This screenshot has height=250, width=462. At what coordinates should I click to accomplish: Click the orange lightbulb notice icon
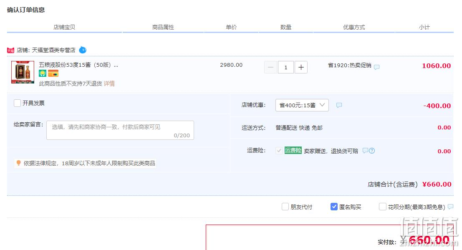point(18,163)
